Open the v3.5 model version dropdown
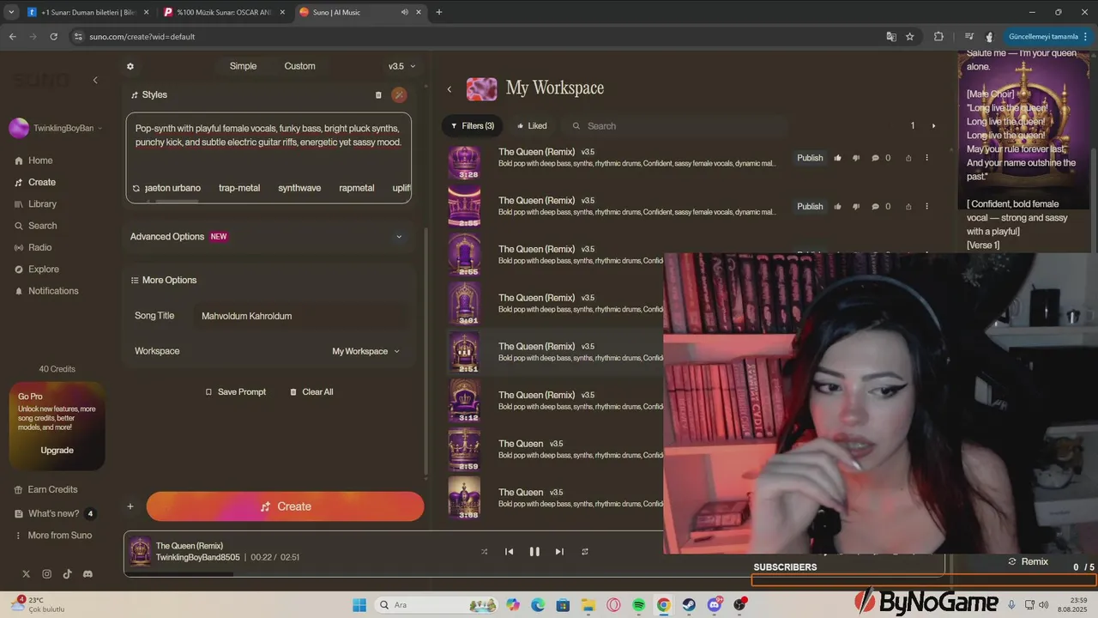This screenshot has width=1098, height=618. 401,66
